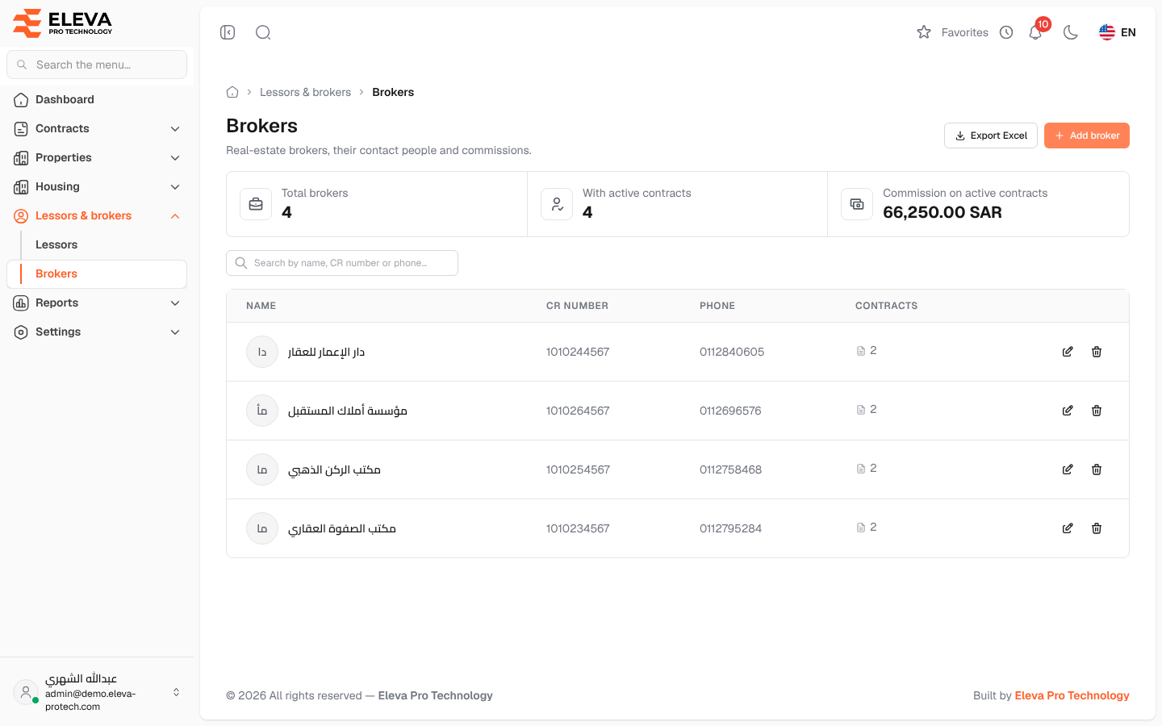The image size is (1162, 726).
Task: Click Eleva Pro Technology footer link
Action: (1072, 695)
